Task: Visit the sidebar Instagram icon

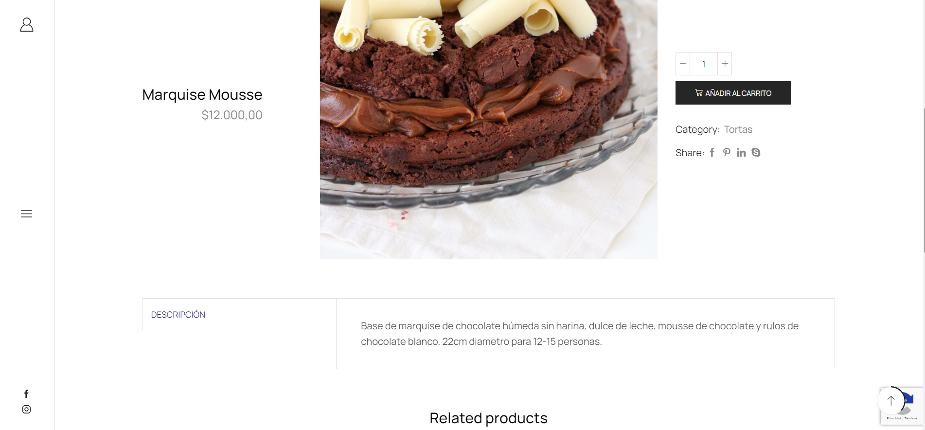Action: tap(26, 410)
